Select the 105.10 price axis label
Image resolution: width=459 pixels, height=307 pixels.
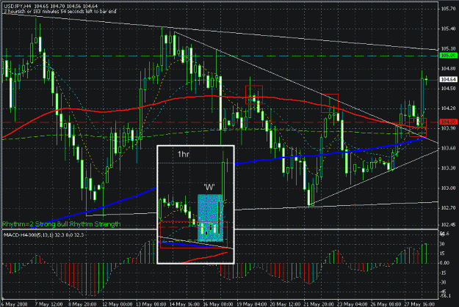(448, 48)
